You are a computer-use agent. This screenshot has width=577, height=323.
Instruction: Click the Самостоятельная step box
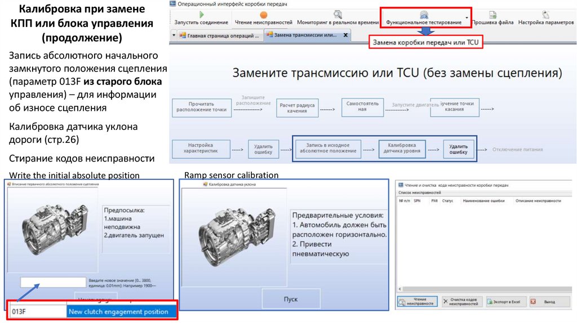362,106
